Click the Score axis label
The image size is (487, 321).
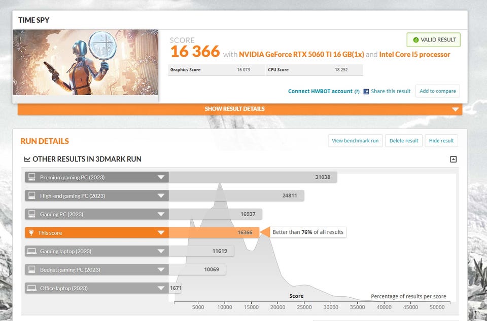pyautogui.click(x=296, y=296)
